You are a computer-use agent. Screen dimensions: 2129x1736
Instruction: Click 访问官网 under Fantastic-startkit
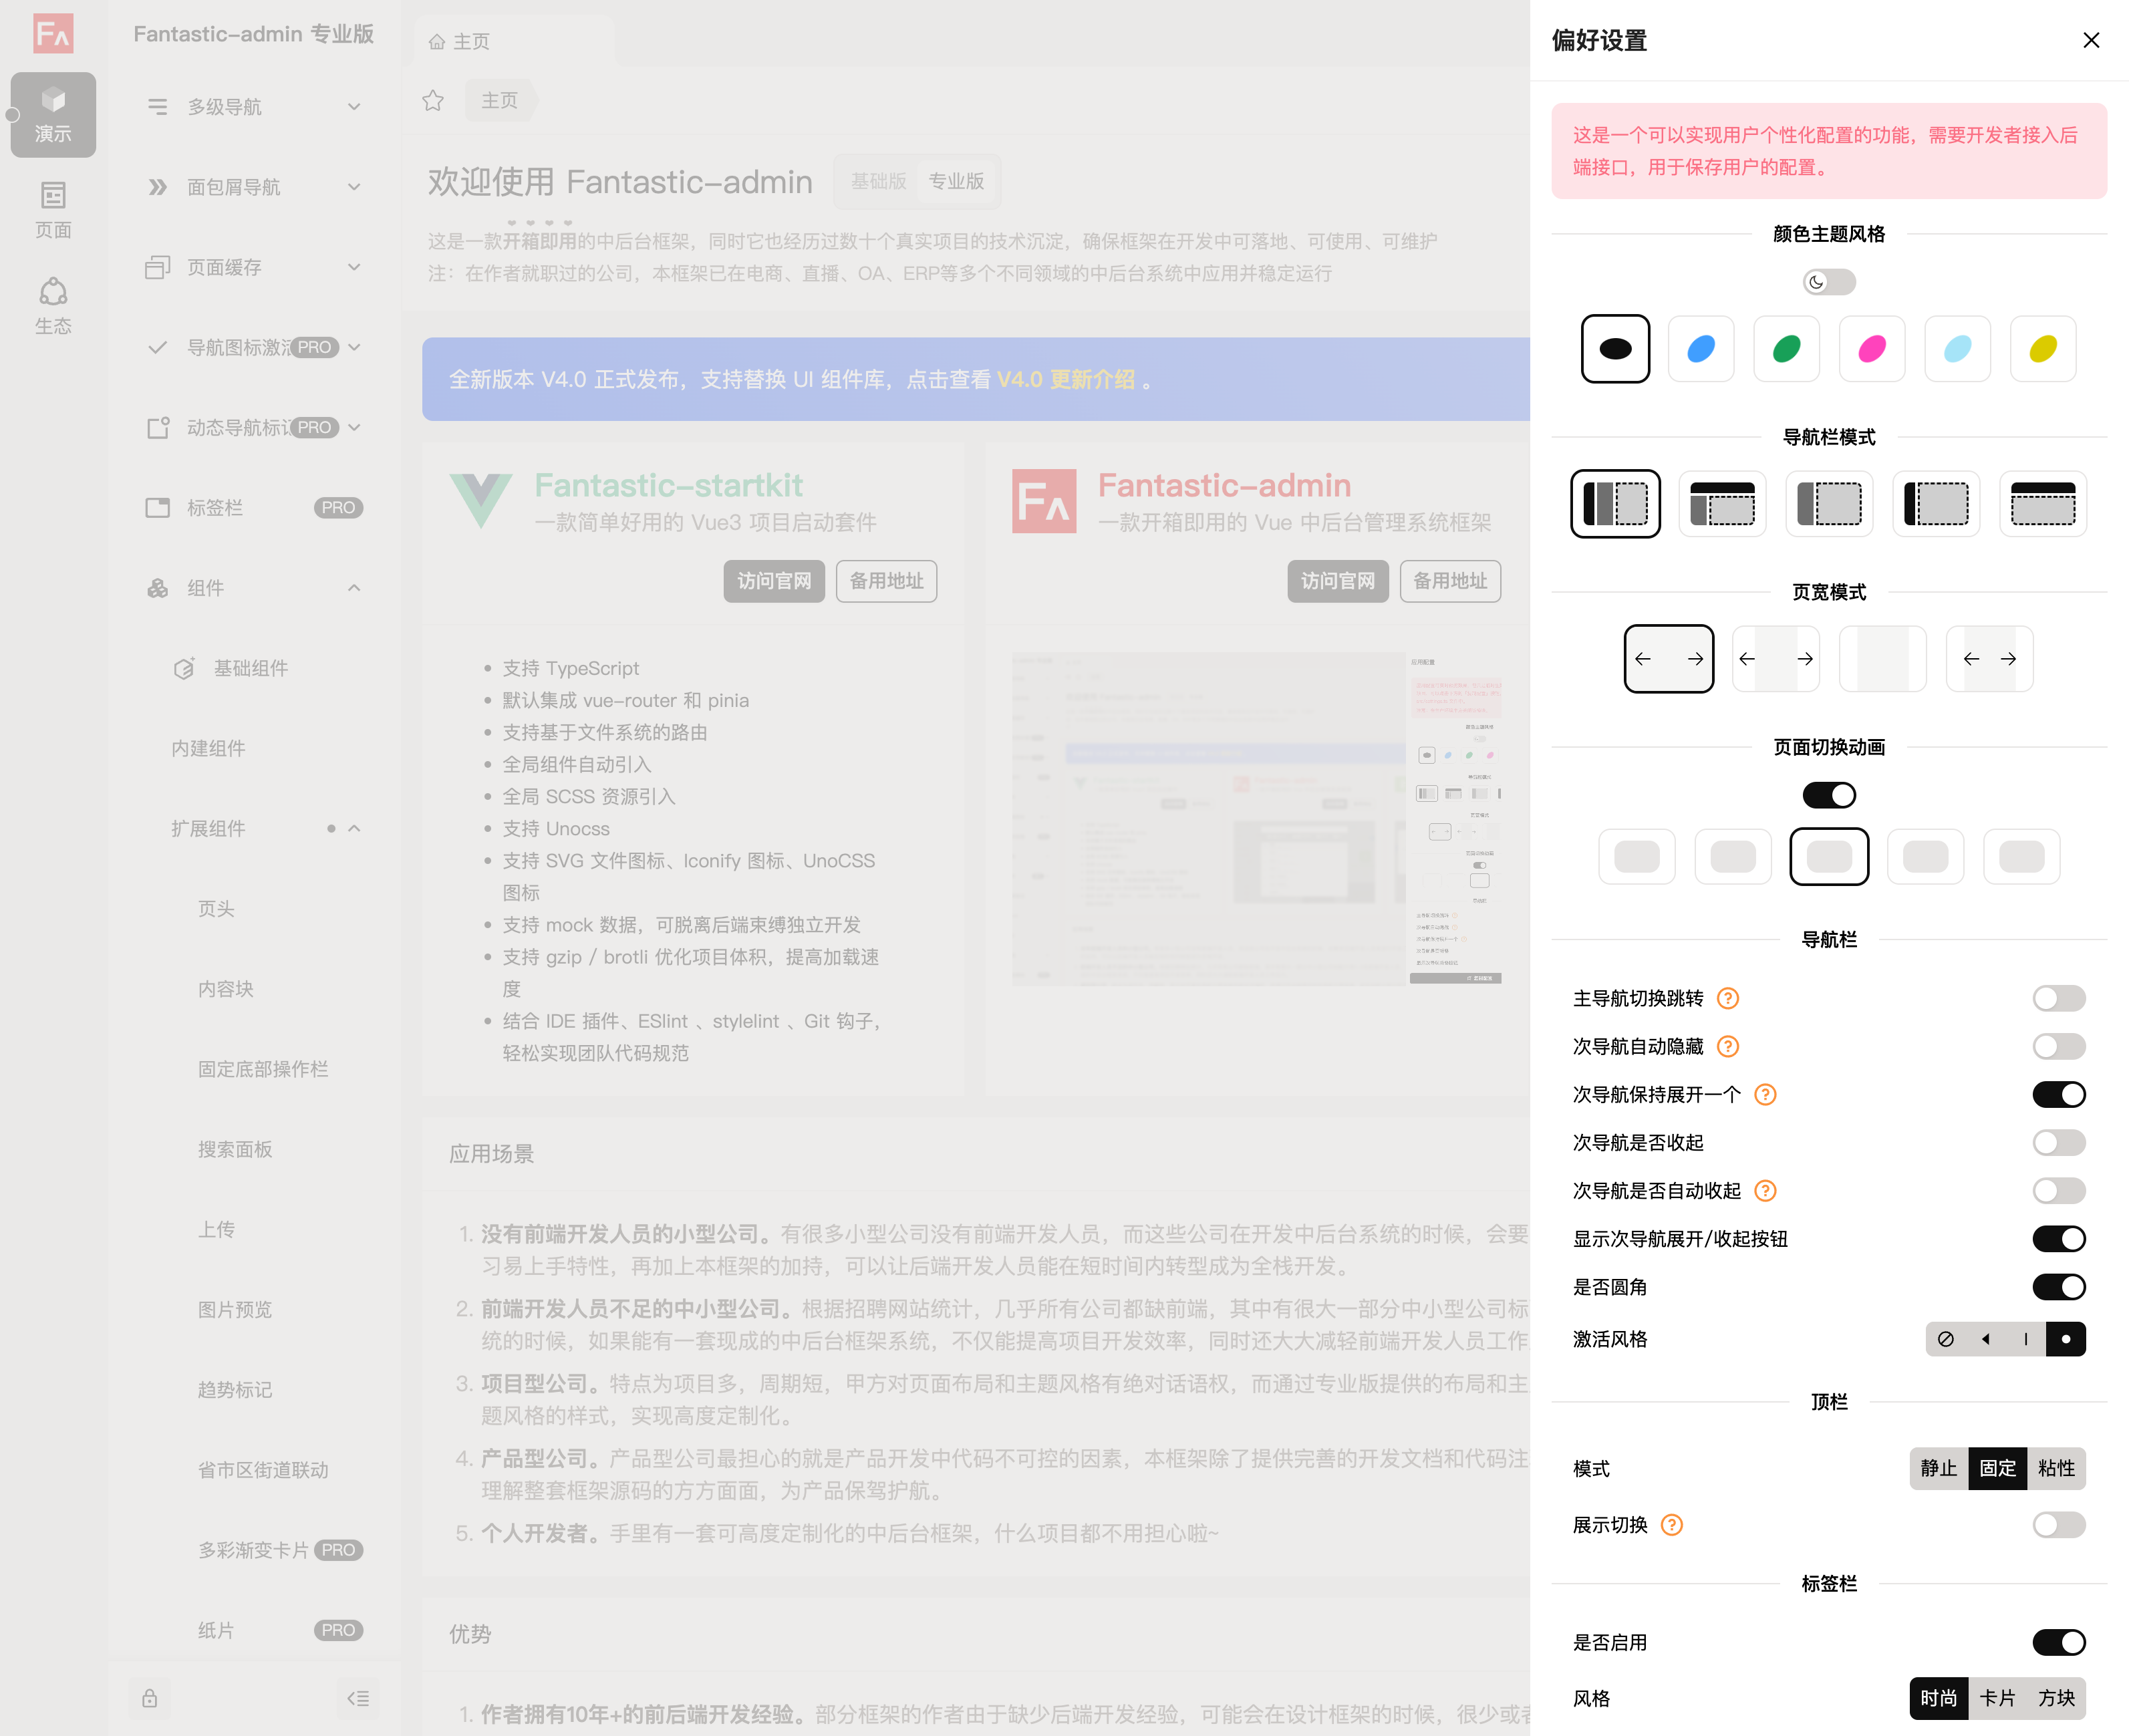coord(774,581)
